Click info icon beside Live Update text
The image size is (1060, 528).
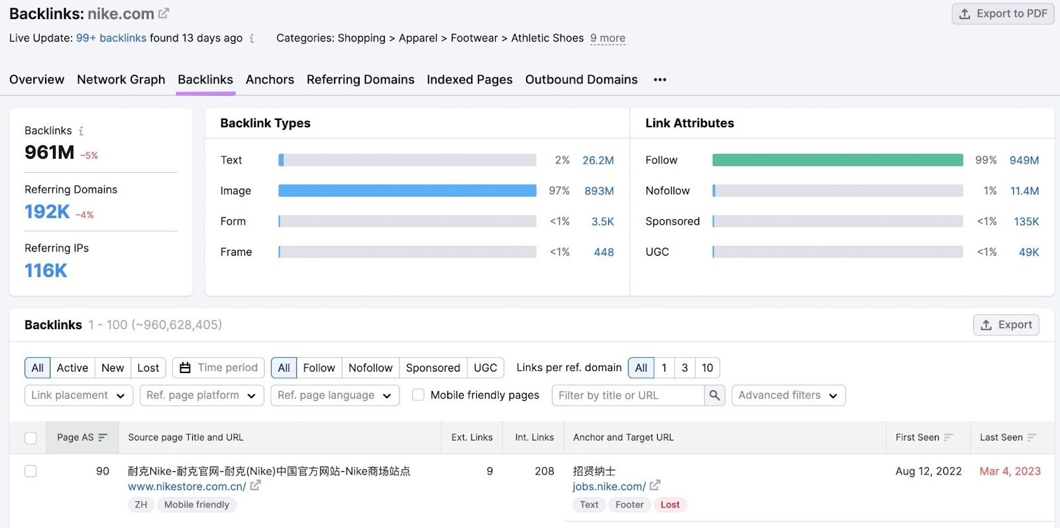[252, 38]
